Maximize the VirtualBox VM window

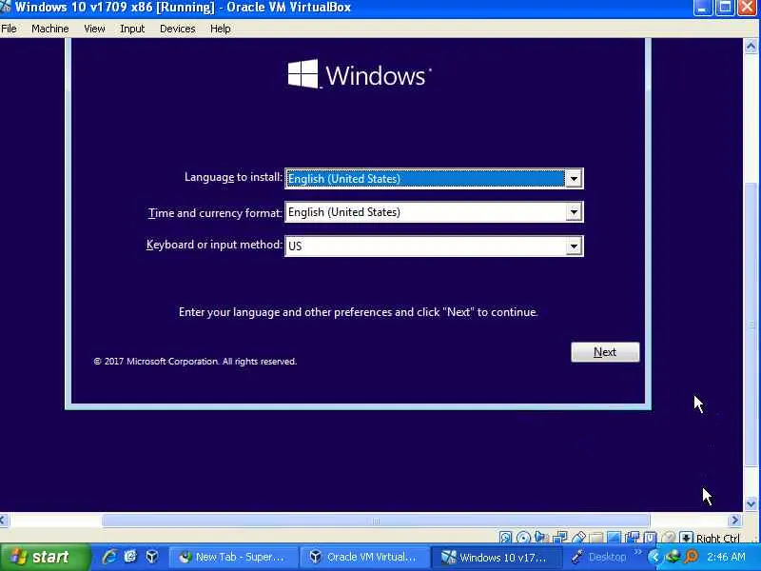tap(725, 8)
